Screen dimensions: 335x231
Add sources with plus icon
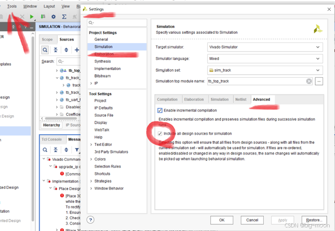click(x=77, y=50)
